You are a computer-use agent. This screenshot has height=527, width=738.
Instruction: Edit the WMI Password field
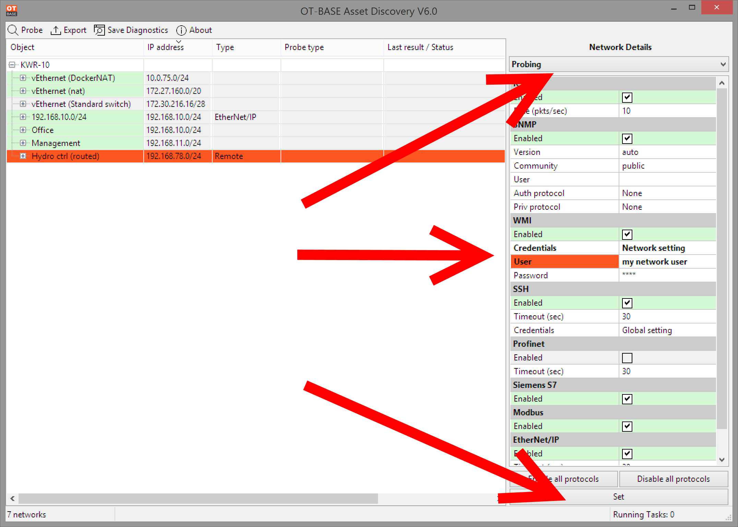tap(667, 275)
